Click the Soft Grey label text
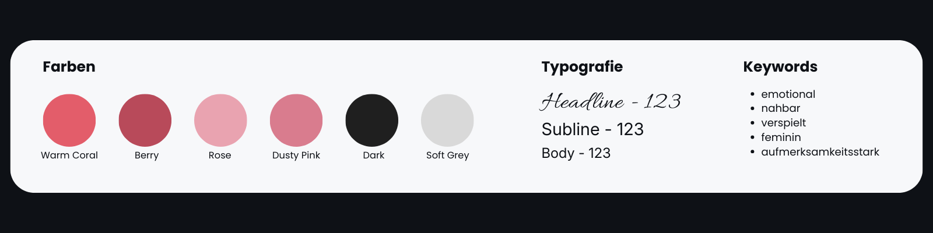 tap(447, 155)
